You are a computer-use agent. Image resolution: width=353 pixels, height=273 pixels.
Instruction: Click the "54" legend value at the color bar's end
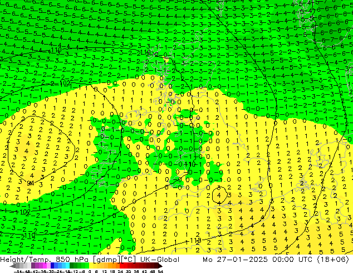[x=160, y=271]
